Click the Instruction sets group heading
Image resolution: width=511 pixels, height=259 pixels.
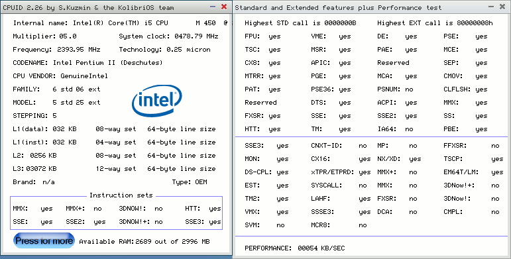coord(121,195)
